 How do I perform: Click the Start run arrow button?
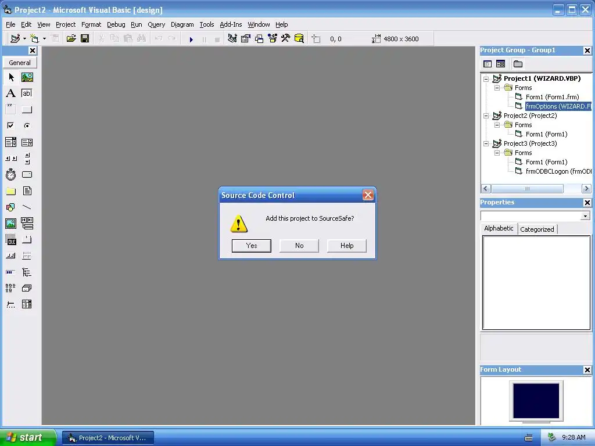tap(191, 39)
